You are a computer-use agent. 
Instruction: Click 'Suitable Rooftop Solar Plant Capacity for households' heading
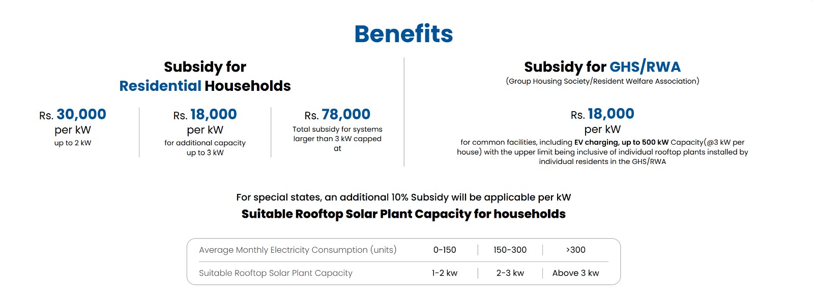click(x=403, y=214)
